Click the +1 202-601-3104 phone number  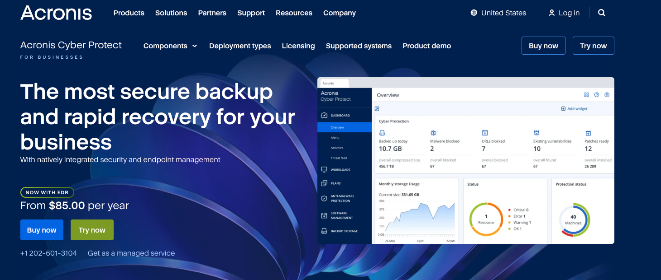[x=48, y=253]
